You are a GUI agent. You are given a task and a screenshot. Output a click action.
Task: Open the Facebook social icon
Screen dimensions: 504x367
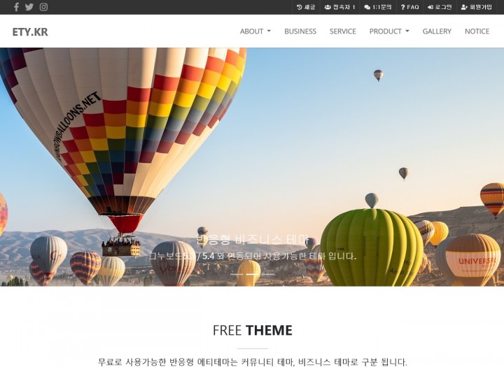16,7
